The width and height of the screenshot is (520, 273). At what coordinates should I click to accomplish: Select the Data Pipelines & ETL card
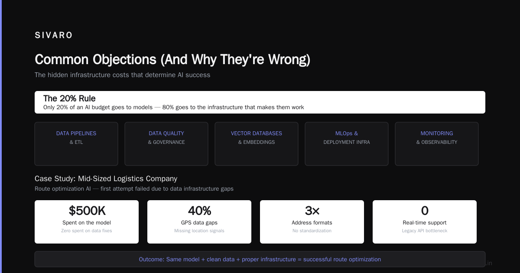pos(76,144)
